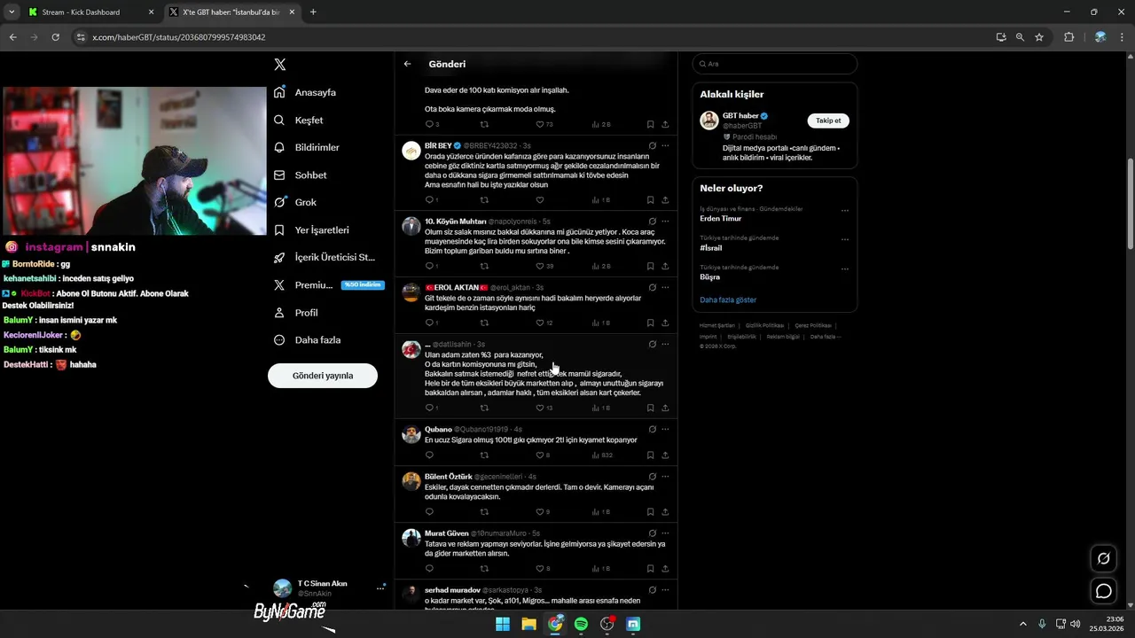Open more menu on Qubano reply
The width and height of the screenshot is (1135, 638).
665,429
